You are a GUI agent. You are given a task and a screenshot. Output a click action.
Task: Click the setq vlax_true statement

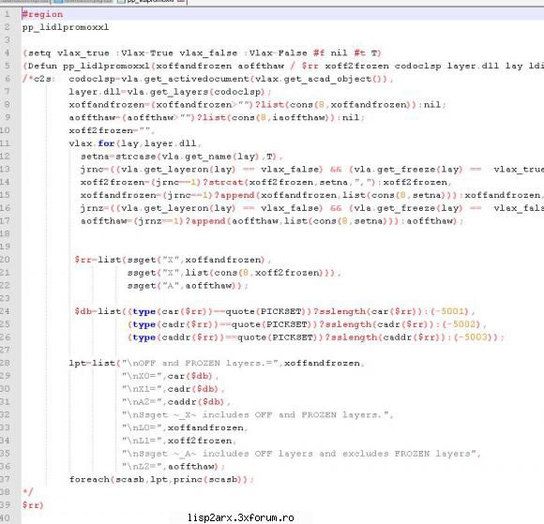[202, 53]
